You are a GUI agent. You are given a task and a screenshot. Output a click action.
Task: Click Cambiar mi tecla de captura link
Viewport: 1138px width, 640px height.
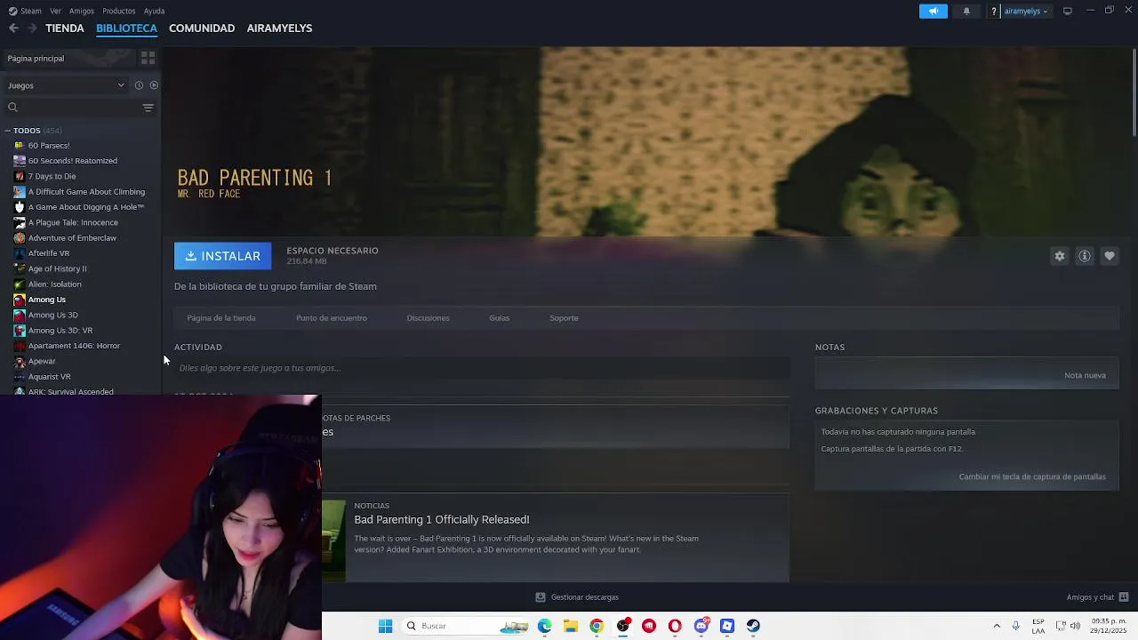click(1032, 476)
